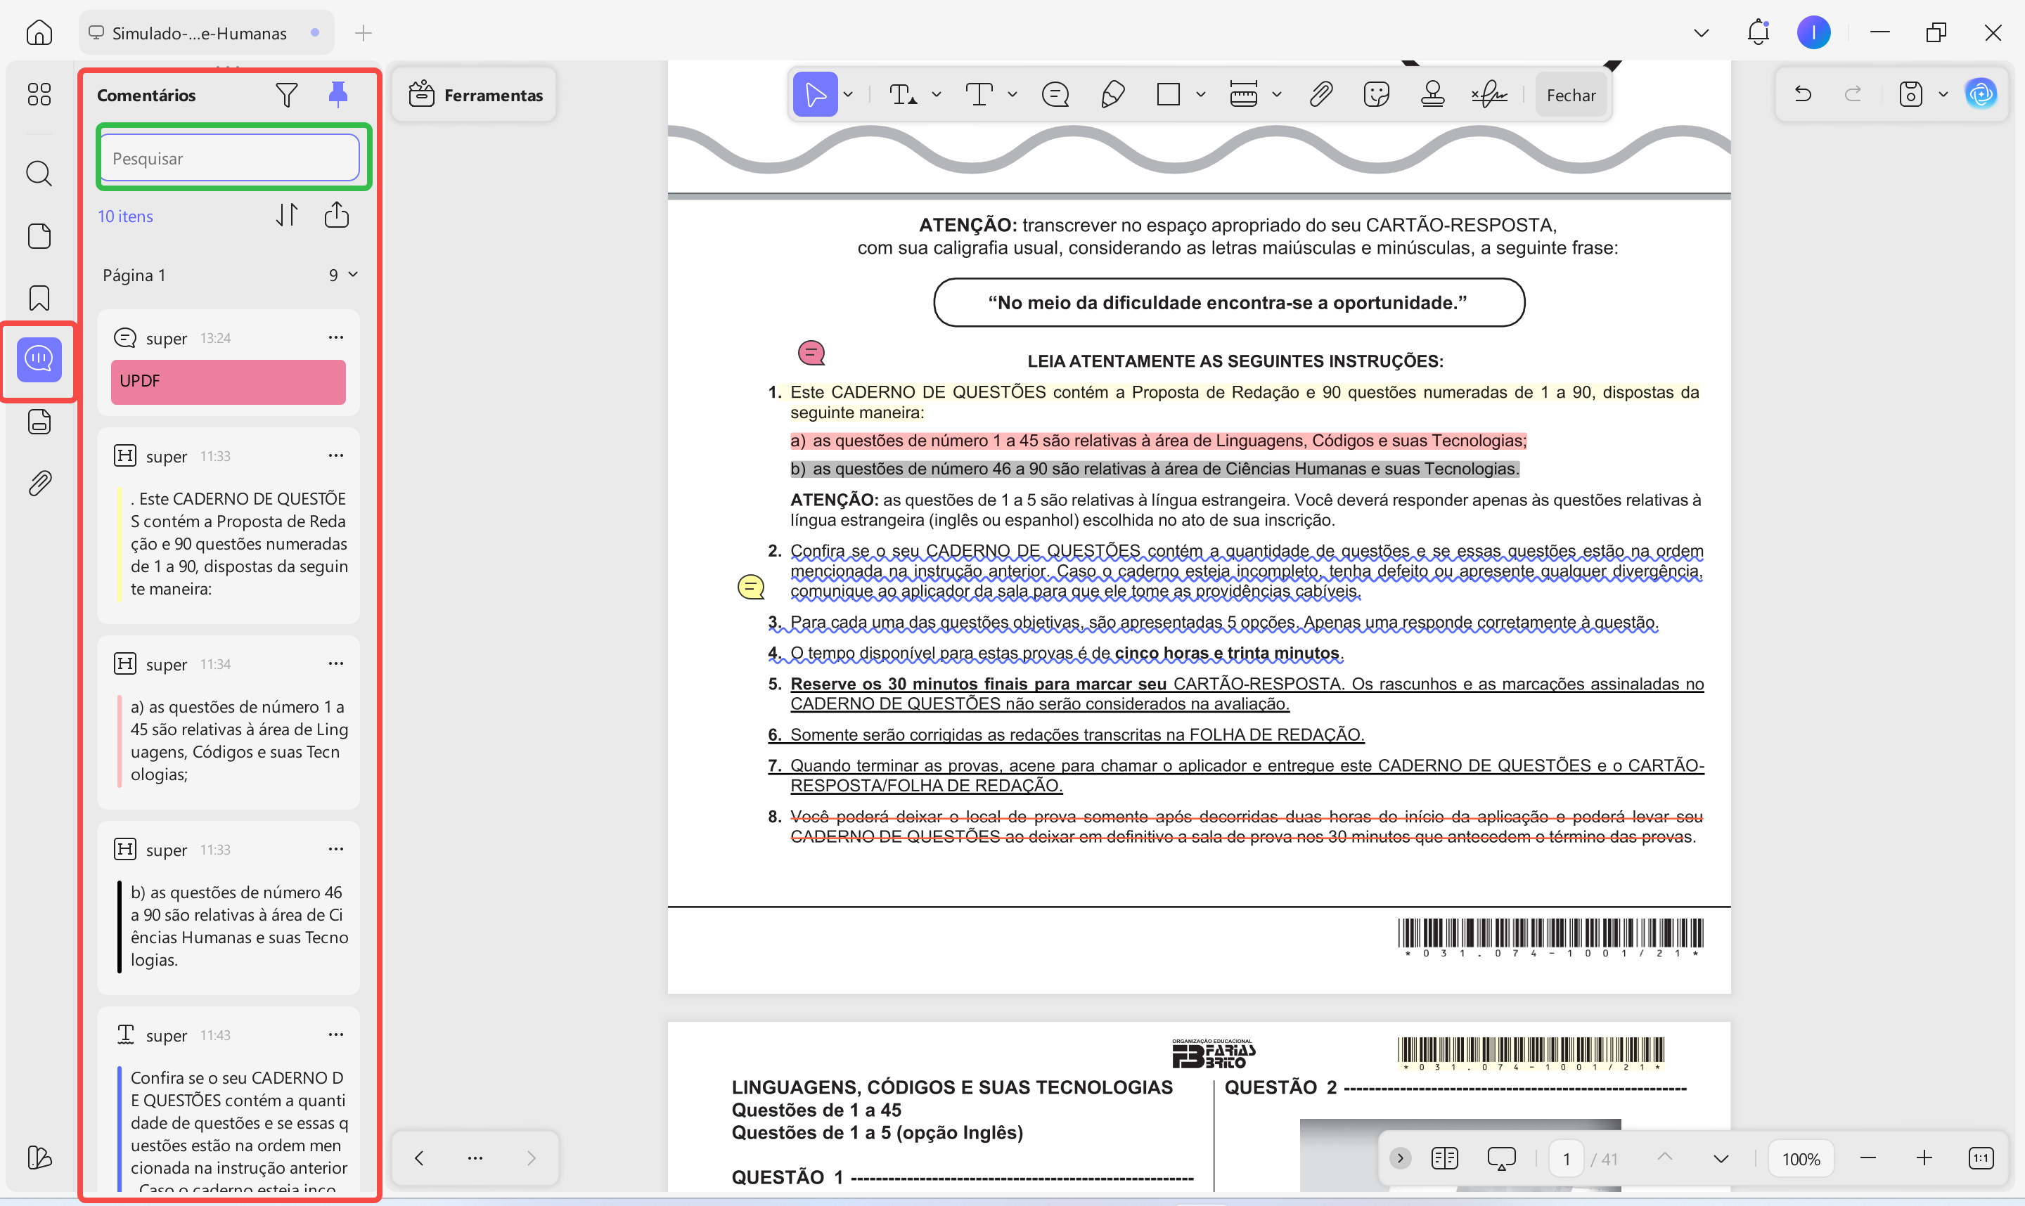Open the bookmarks sidebar icon
2025x1206 pixels.
[x=39, y=298]
